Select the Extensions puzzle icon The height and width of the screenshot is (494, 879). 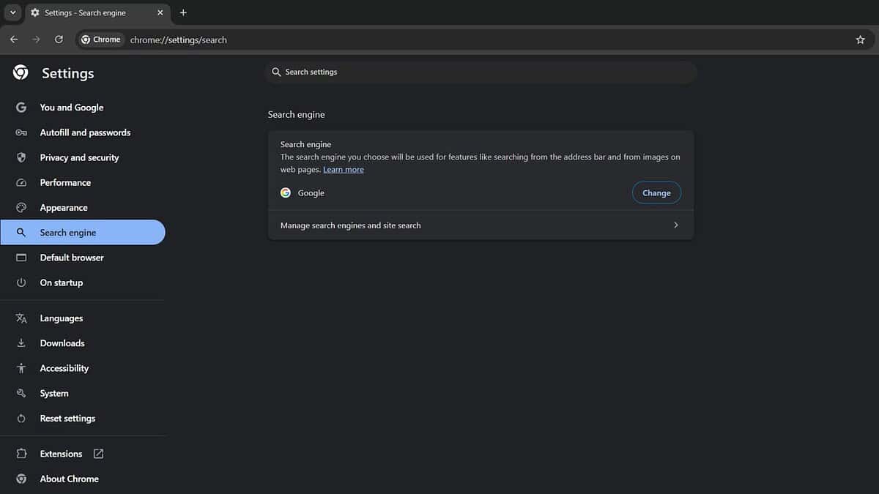(21, 454)
